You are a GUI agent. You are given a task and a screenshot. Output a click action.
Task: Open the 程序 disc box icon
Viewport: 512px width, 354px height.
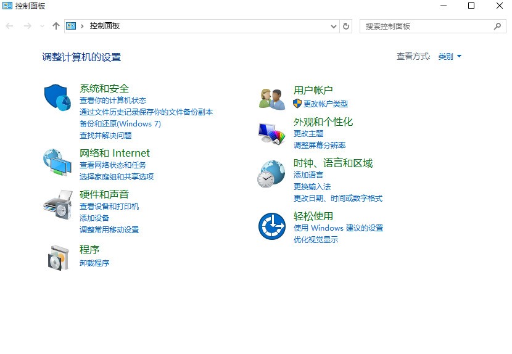pyautogui.click(x=59, y=258)
